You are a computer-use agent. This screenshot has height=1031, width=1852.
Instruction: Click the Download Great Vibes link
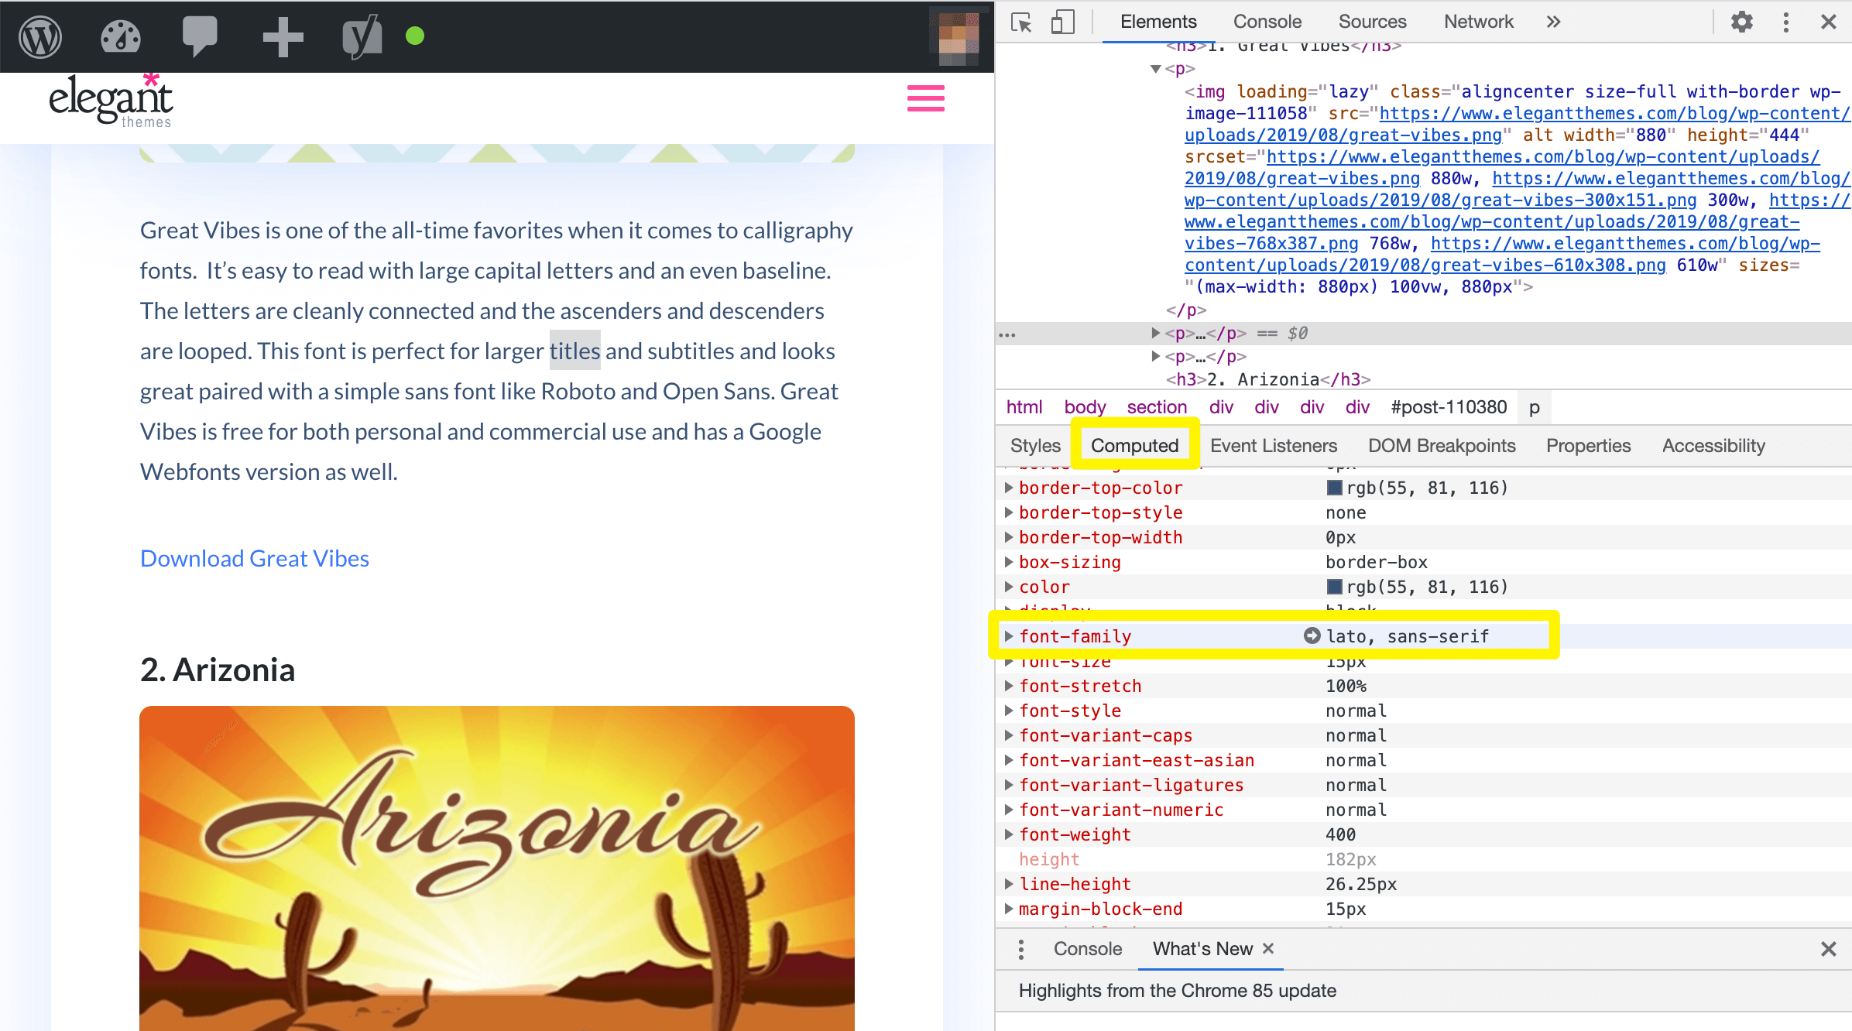point(256,556)
